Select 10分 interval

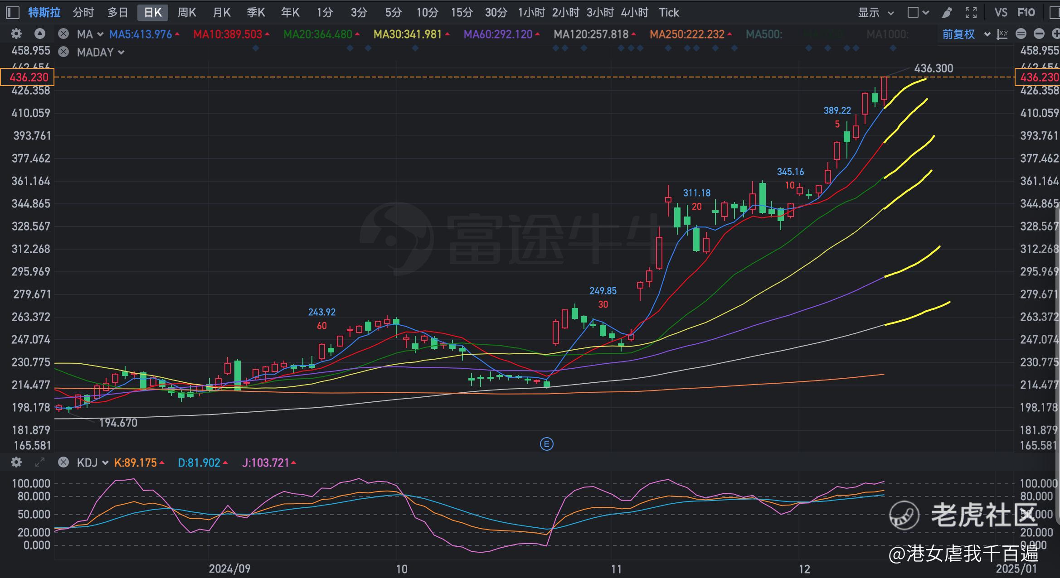coord(427,13)
